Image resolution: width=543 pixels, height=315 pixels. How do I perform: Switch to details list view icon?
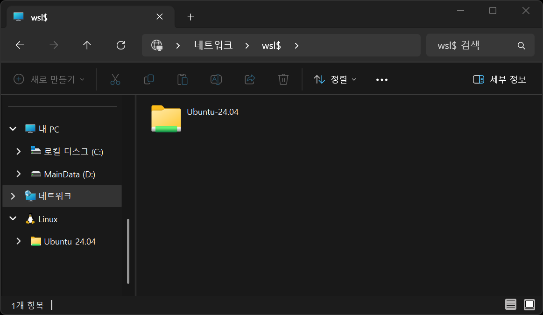(510, 305)
